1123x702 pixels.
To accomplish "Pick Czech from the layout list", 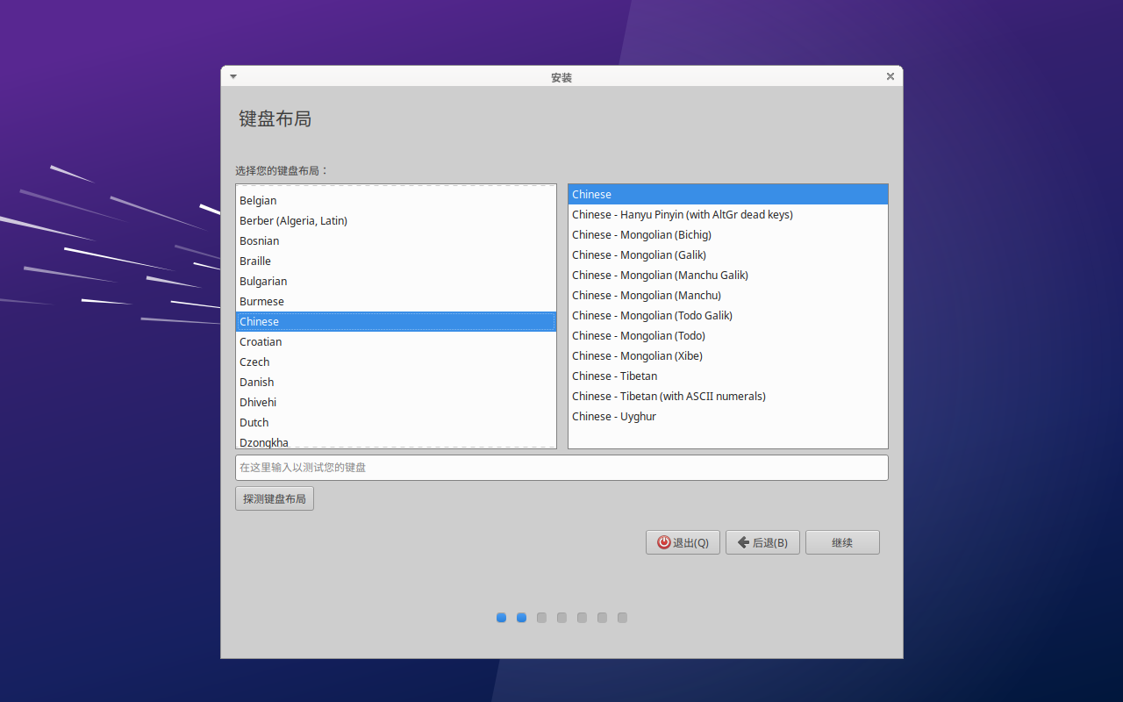I will point(396,362).
